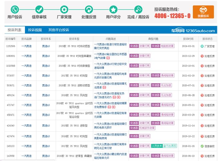Click the 完成/再投诉 icon
Image resolution: width=218 pixels, height=161 pixels.
138,9
